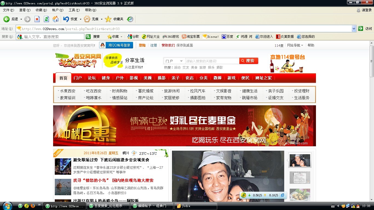The width and height of the screenshot is (374, 210).
Task: Select the 论坛 navigation tab
Action: coord(92,78)
